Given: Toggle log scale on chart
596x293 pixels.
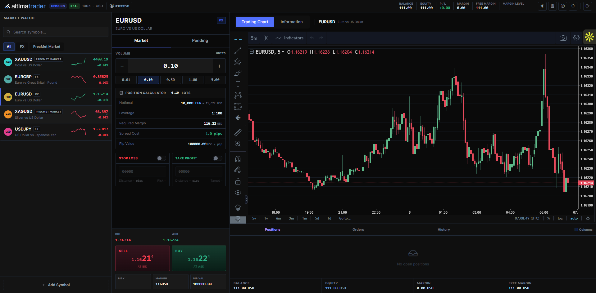Looking at the screenshot, I should [560, 218].
